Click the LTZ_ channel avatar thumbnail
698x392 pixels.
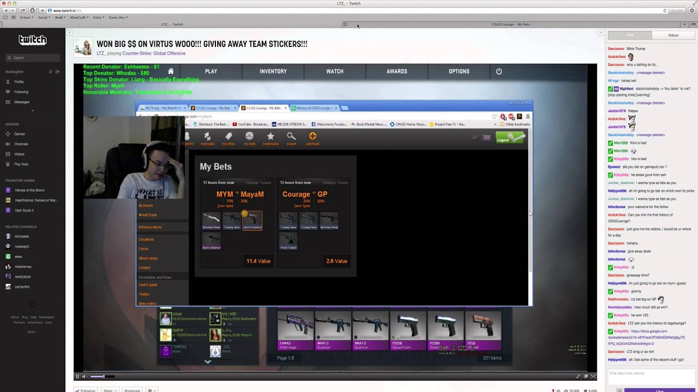click(83, 47)
